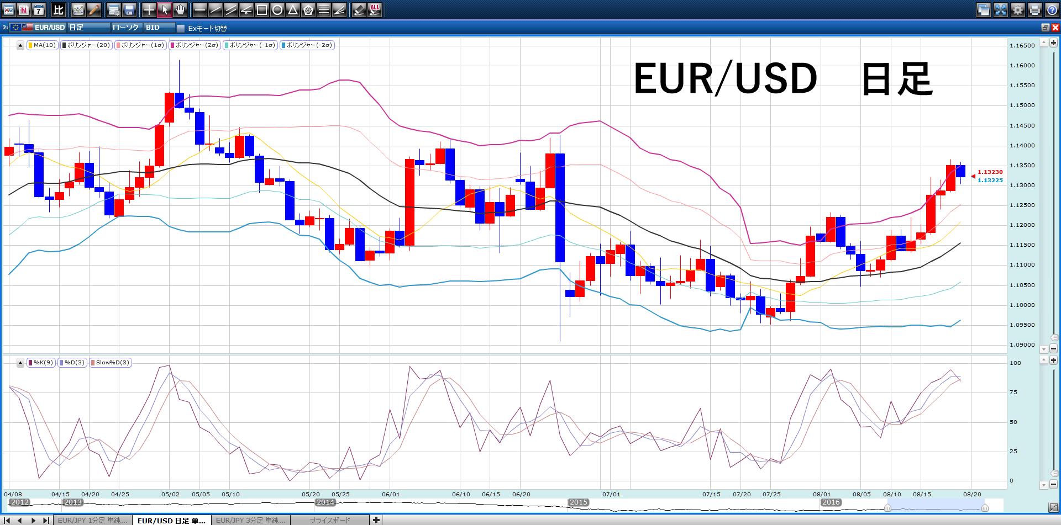
Task: Click the cascade windows icon
Action: coord(983,9)
